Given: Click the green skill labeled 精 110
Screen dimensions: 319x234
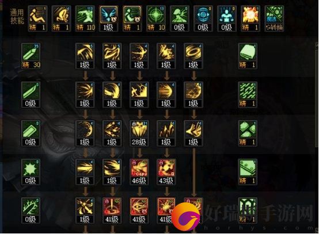Looking at the screenshot, I should pyautogui.click(x=85, y=19).
